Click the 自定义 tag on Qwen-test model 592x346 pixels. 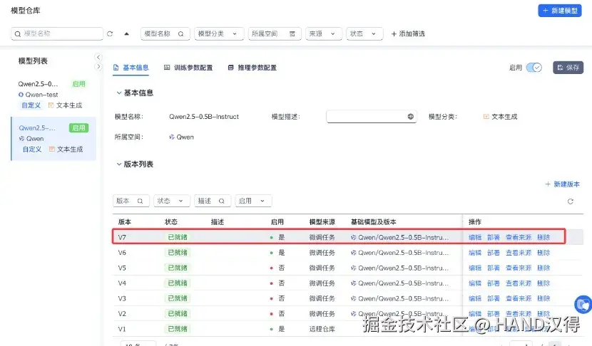click(x=31, y=105)
